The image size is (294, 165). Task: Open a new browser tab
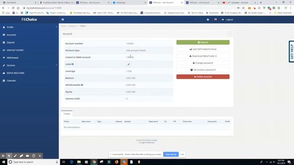[261, 3]
